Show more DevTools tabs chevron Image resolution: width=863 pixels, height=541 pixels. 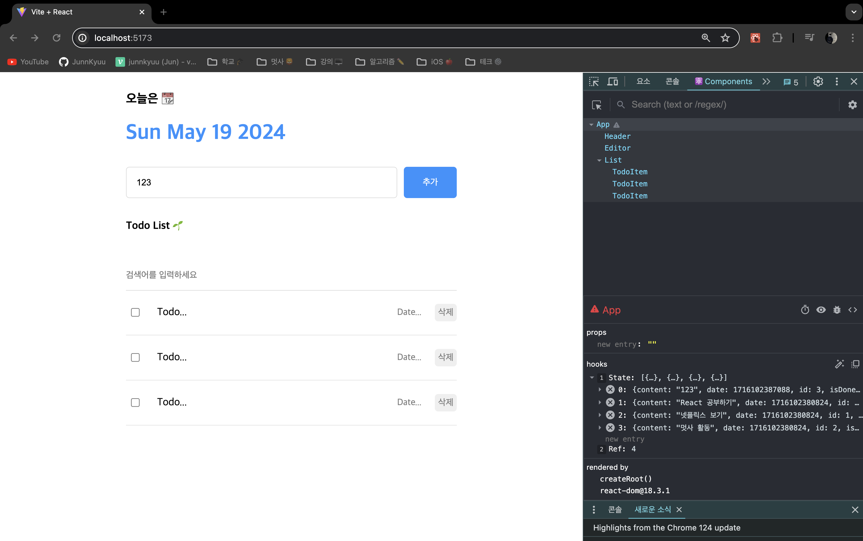tap(766, 81)
